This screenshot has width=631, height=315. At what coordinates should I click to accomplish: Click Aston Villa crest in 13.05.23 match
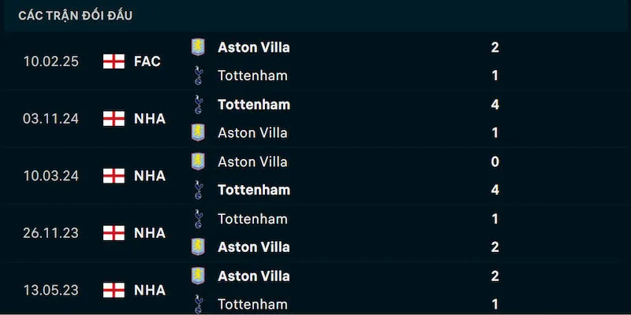coord(197,276)
